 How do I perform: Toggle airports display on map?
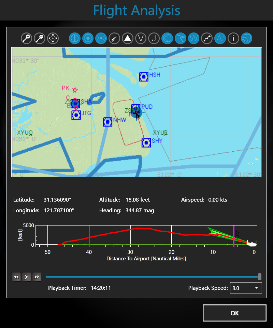tap(75, 39)
